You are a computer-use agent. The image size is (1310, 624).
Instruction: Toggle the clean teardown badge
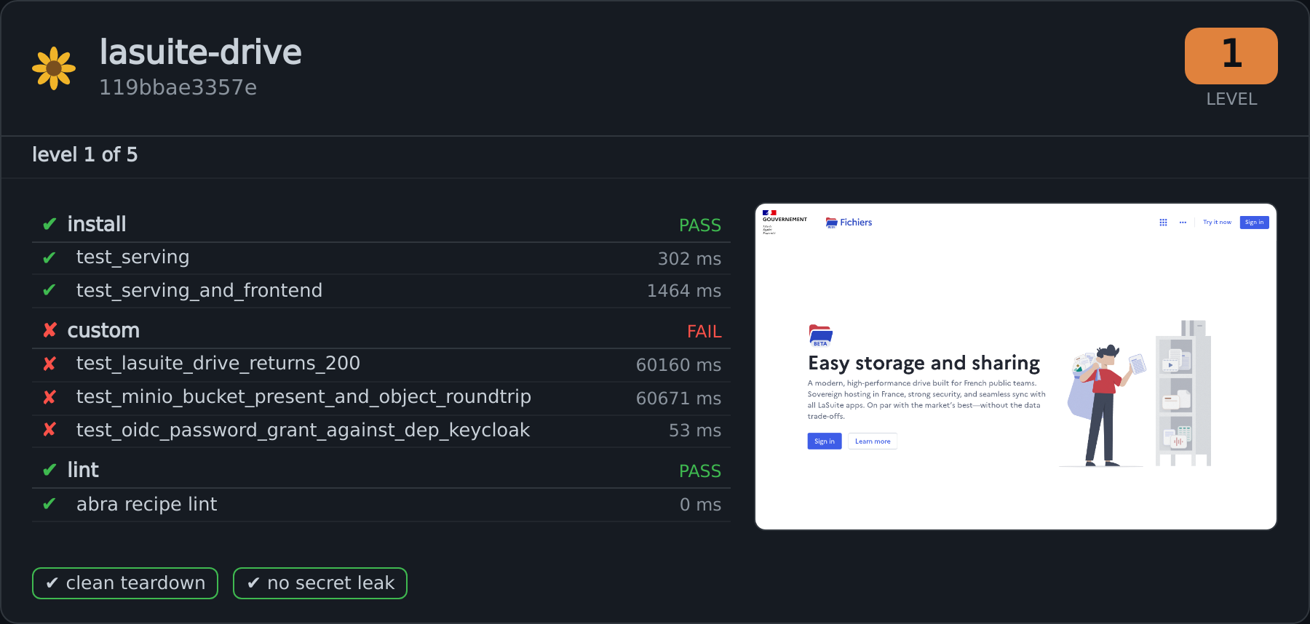pyautogui.click(x=125, y=583)
